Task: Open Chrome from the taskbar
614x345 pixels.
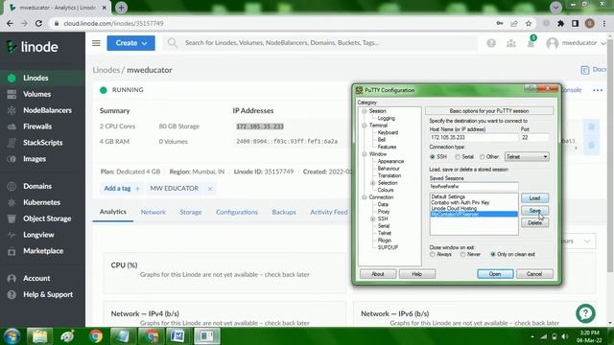Action: click(x=96, y=336)
